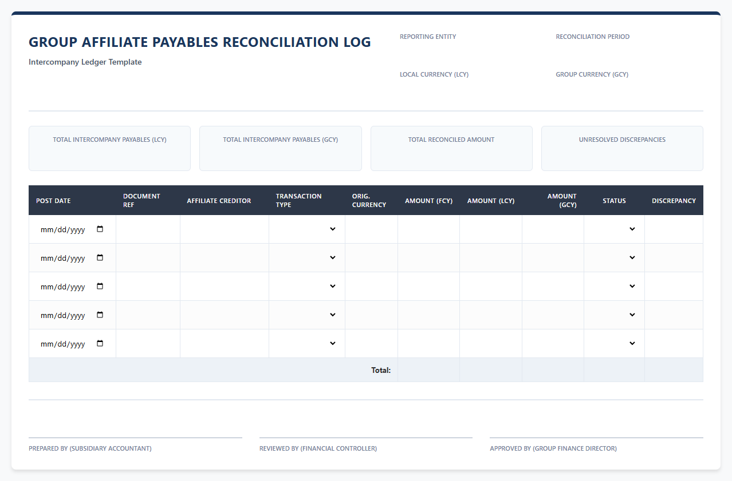Click the Local Currency (LCY) label
Viewport: 732px width, 481px height.
[434, 74]
